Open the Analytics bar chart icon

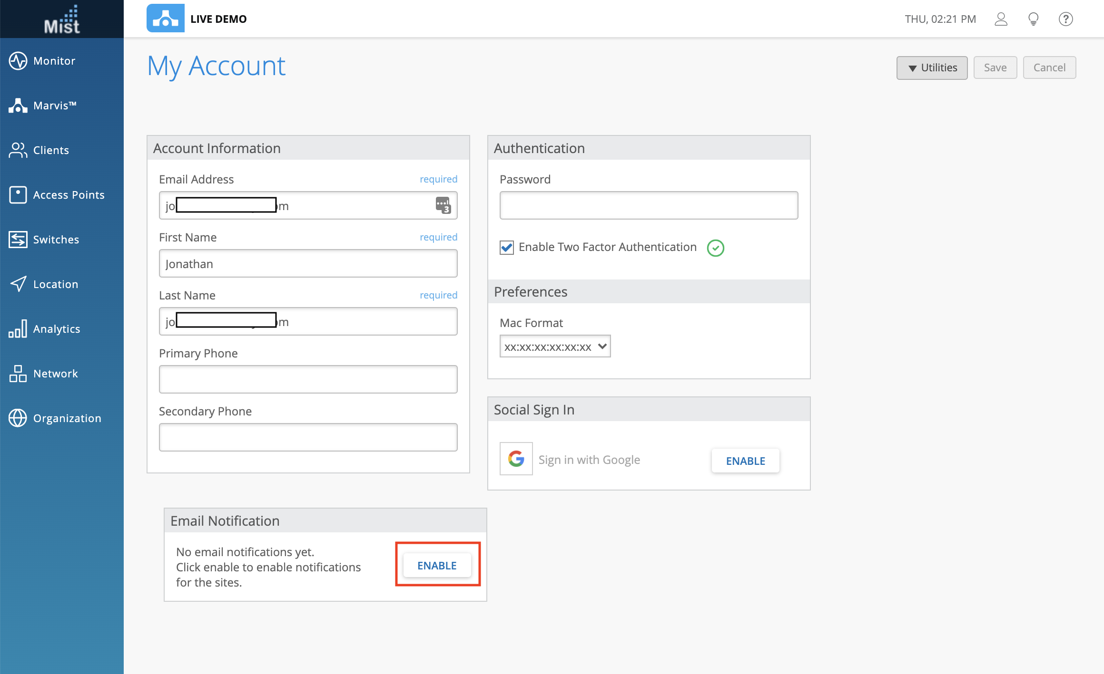18,329
